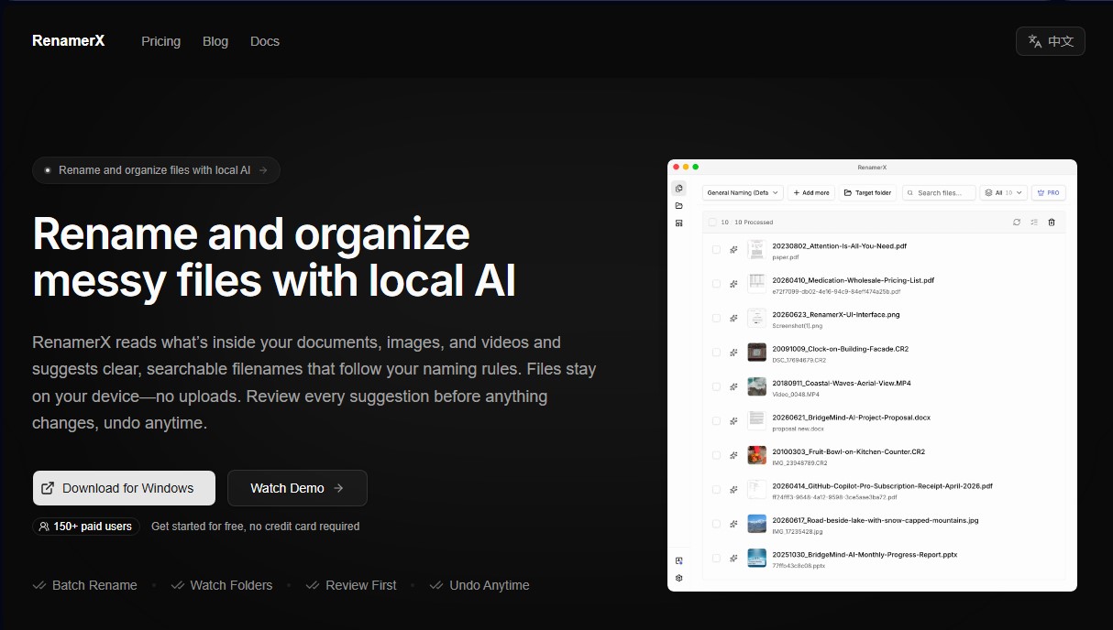
Task: Click AI sparkle icon for Medication-Wholesale-Pricing-List.pdf
Action: pyautogui.click(x=733, y=284)
